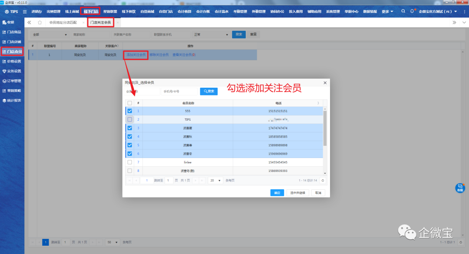469x254 pixels.
Task: Collapse tabs with the double left arrow icon
Action: [29, 22]
